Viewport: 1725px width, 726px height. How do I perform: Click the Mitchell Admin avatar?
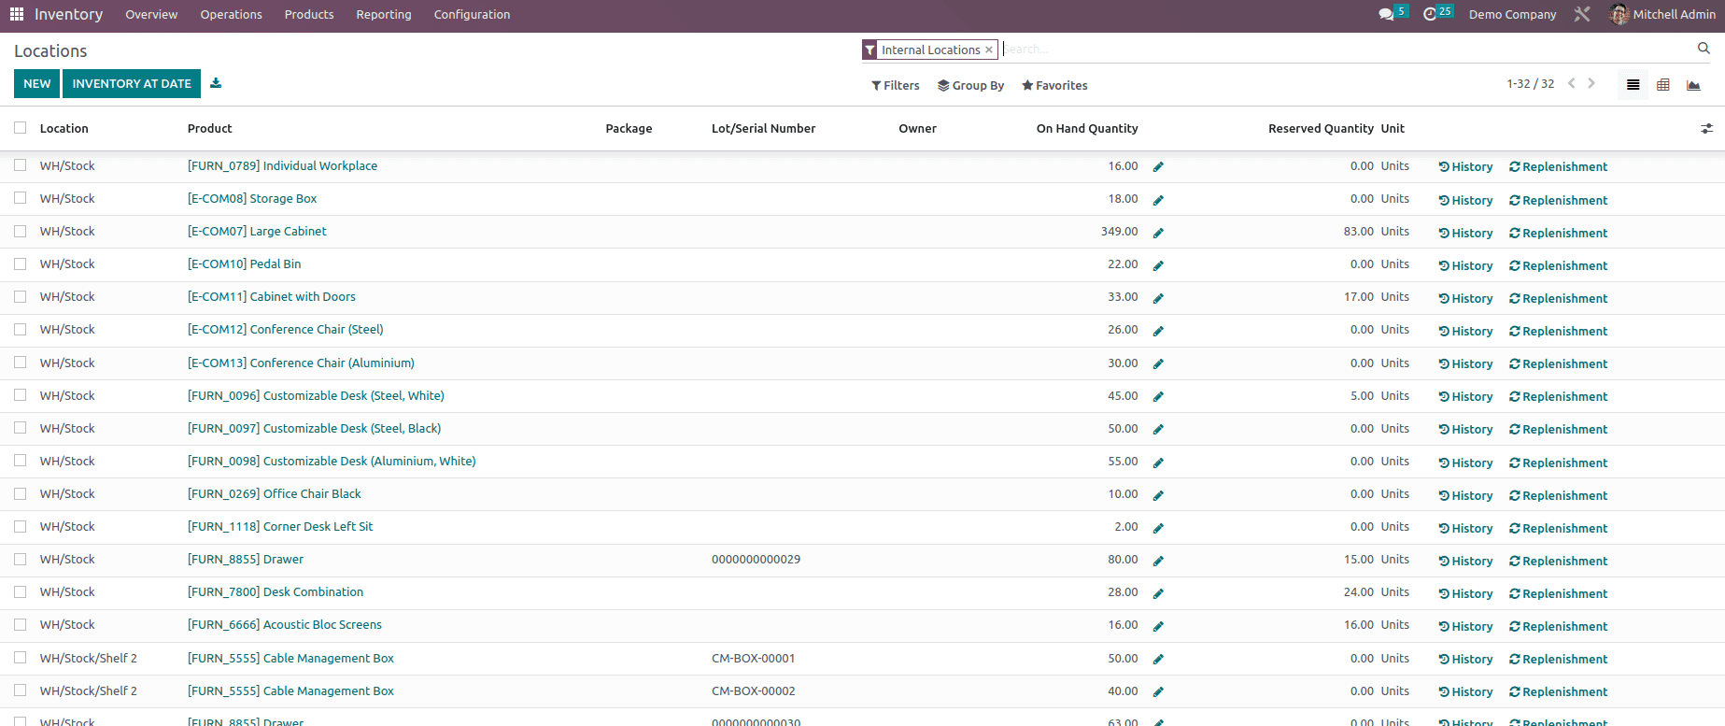1619,14
